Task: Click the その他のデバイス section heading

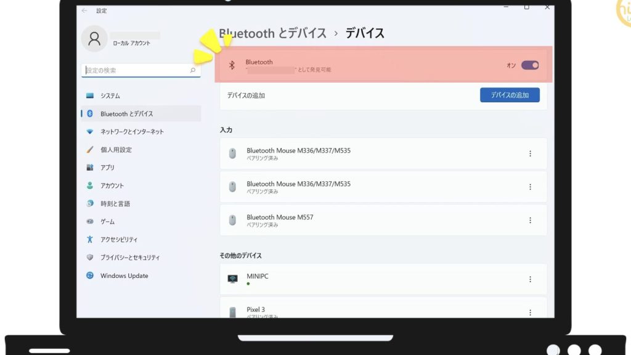Action: 241,256
